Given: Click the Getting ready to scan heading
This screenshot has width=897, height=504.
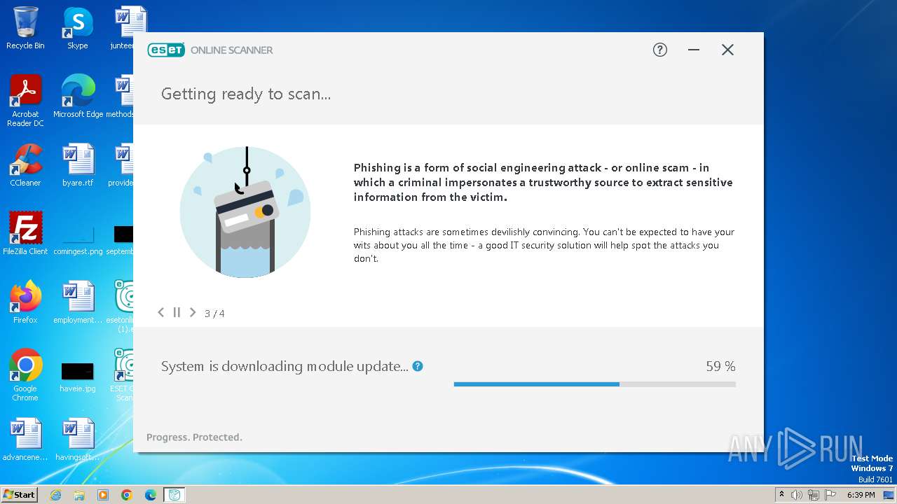Looking at the screenshot, I should pos(246,94).
